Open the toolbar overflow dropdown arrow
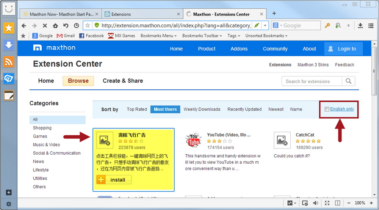The height and width of the screenshot is (210, 379). pyautogui.click(x=348, y=26)
